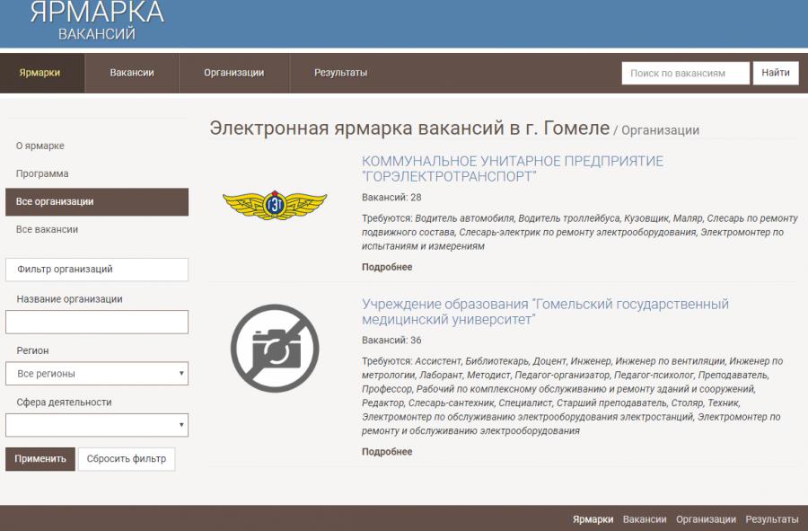Select Все организации in the sidebar
The image size is (808, 531).
pyautogui.click(x=97, y=201)
